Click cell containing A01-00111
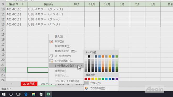 [x=17, y=14]
